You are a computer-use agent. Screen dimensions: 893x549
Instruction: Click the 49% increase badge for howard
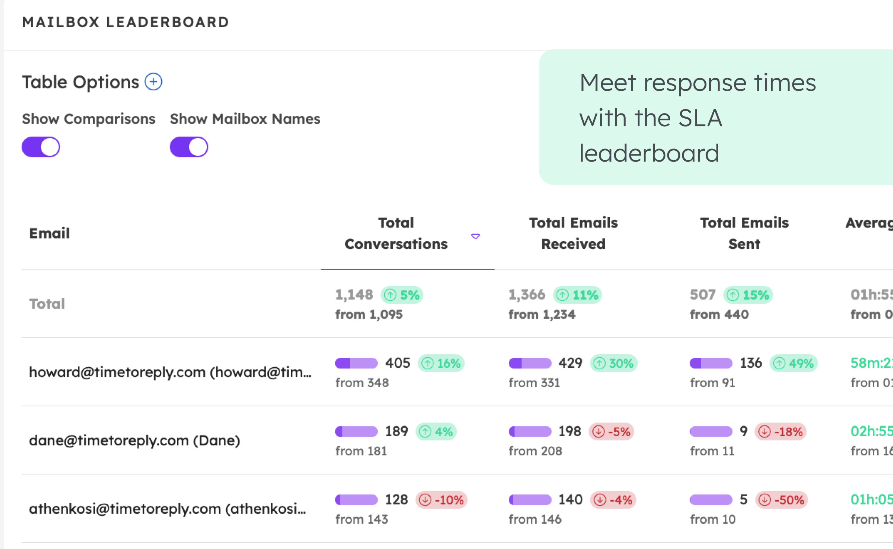point(793,363)
